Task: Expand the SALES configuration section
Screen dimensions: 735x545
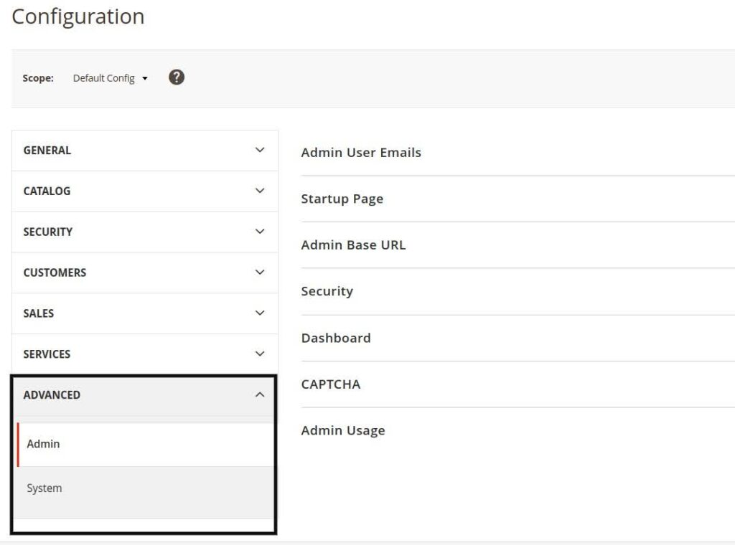Action: (144, 313)
